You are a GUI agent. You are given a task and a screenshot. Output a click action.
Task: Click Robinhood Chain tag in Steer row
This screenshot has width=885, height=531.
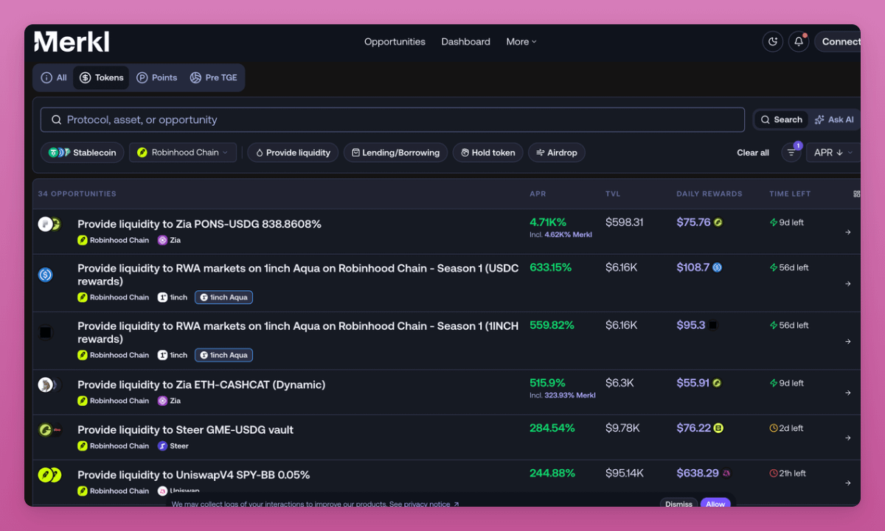pos(114,446)
